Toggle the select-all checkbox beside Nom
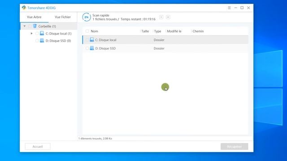Image resolution: width=287 pixels, height=161 pixels. click(87, 31)
